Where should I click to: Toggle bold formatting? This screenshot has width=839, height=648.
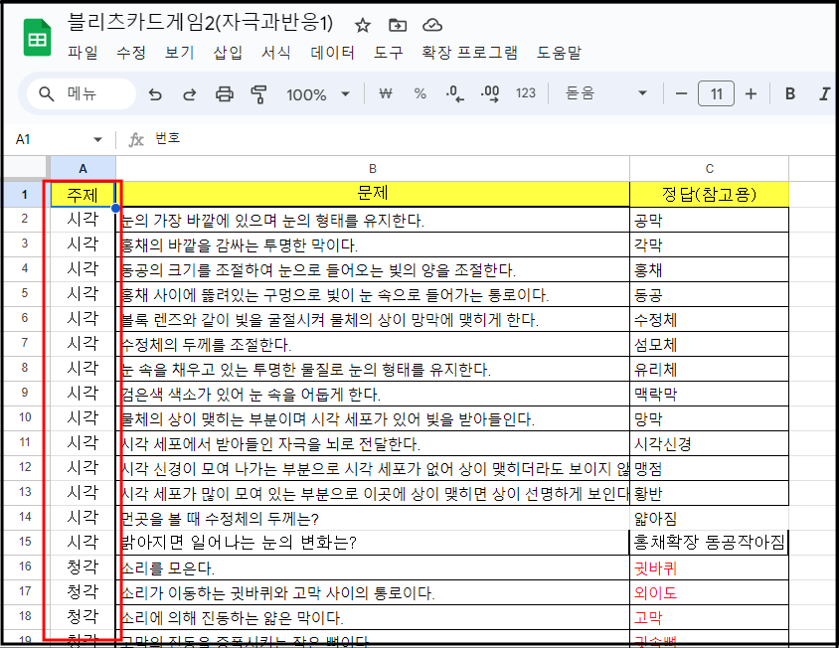click(789, 94)
